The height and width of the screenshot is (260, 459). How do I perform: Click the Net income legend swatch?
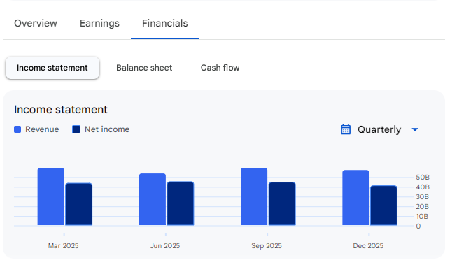coord(76,129)
